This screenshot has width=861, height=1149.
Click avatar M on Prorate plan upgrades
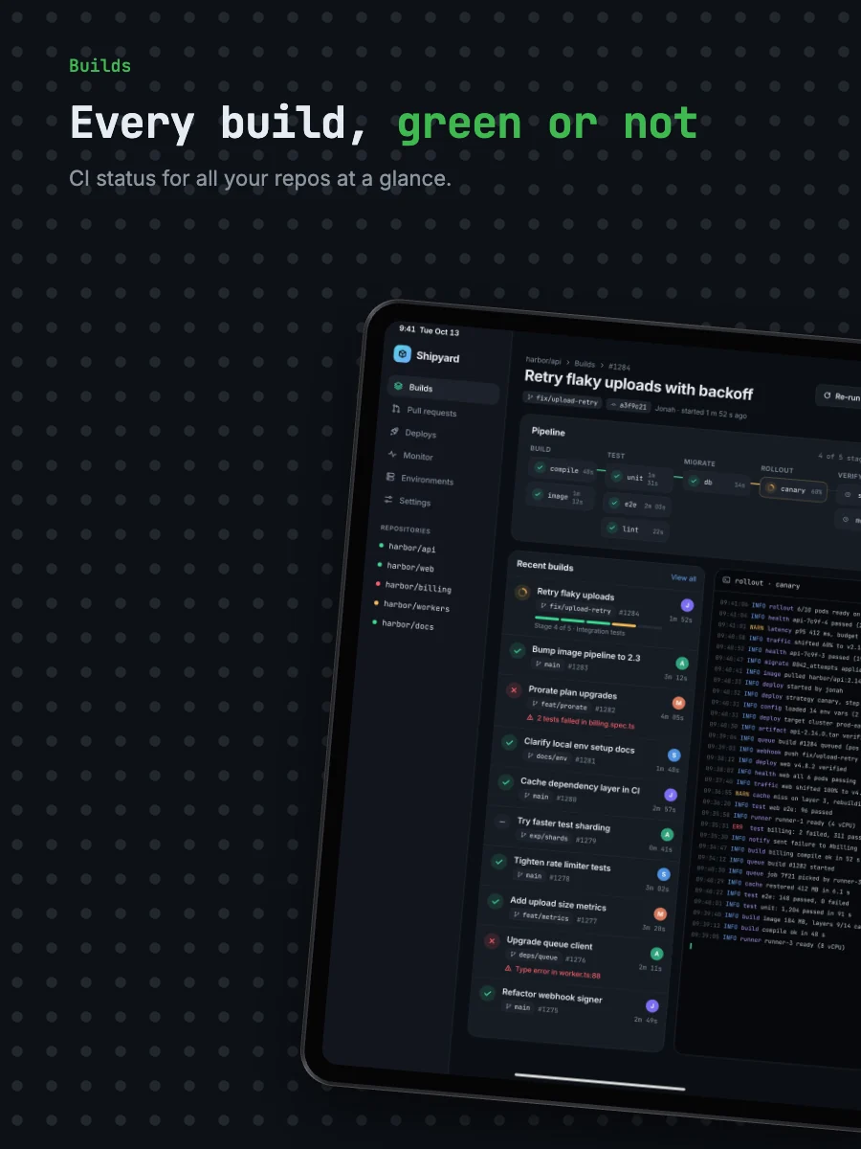[678, 703]
